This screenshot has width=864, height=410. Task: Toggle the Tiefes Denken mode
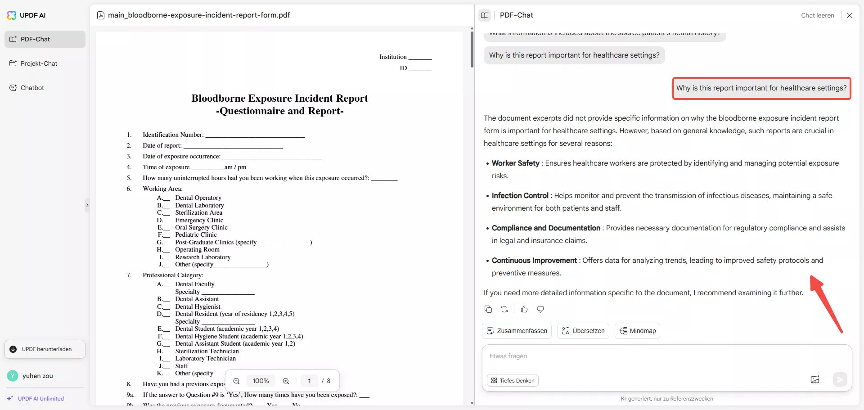point(513,381)
